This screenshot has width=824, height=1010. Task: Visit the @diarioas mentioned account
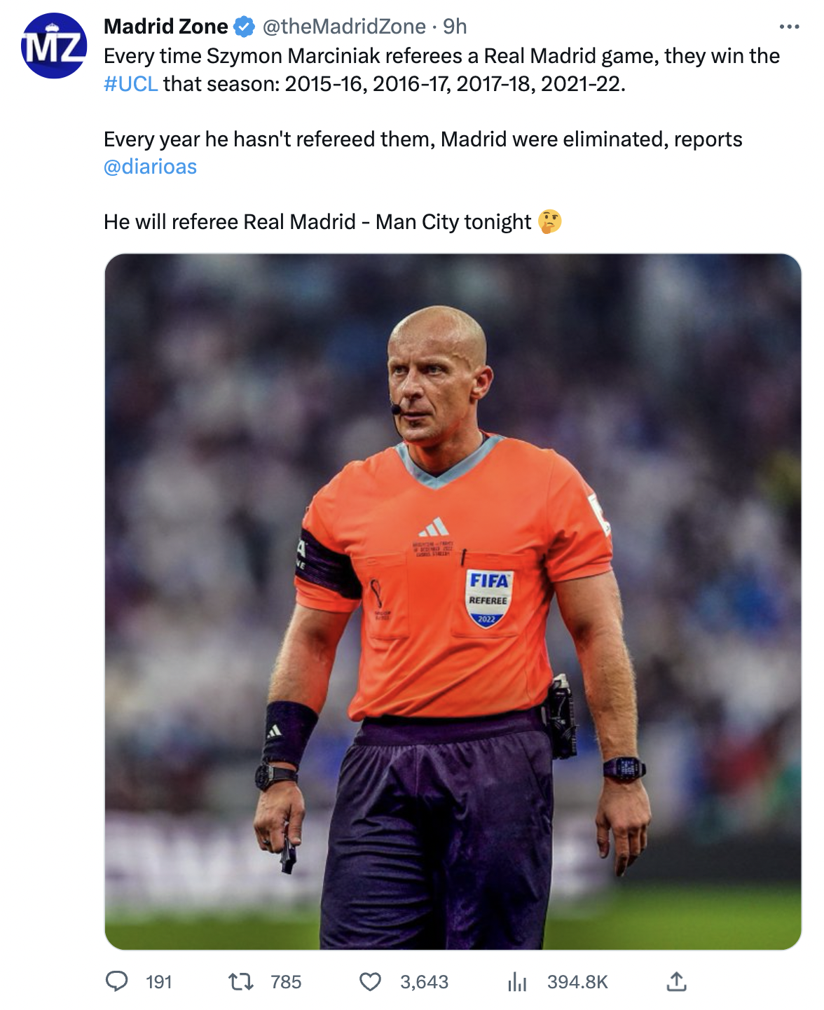tap(150, 167)
